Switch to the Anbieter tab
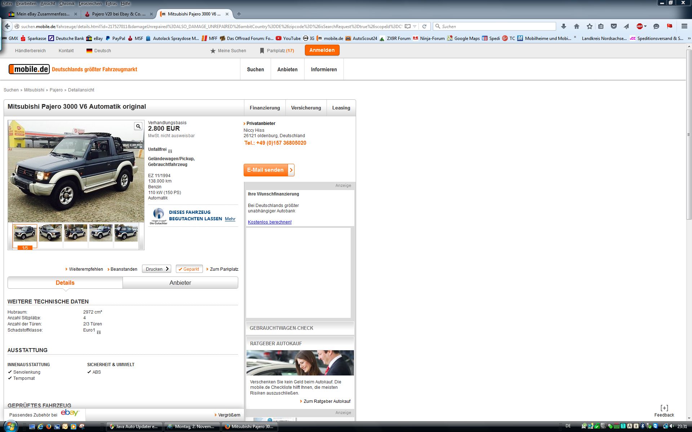Viewport: 692px width, 432px height. (x=180, y=283)
